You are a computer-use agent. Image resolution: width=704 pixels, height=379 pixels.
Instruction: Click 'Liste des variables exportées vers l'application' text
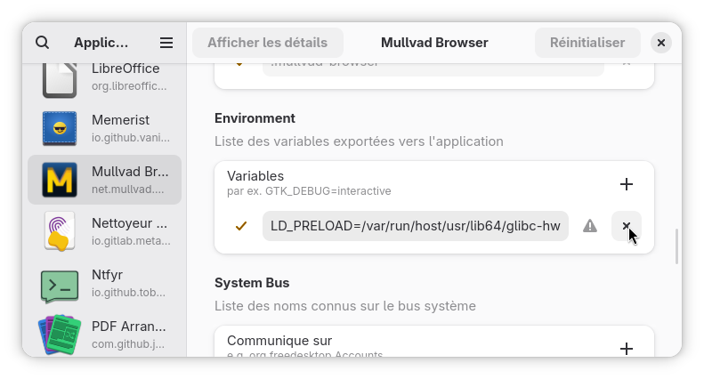click(x=359, y=141)
